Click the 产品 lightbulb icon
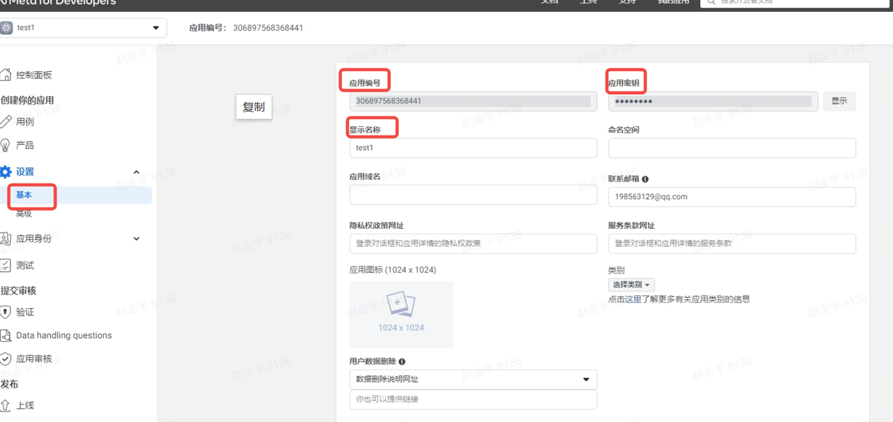Viewport: 893px width, 422px height. (x=6, y=145)
